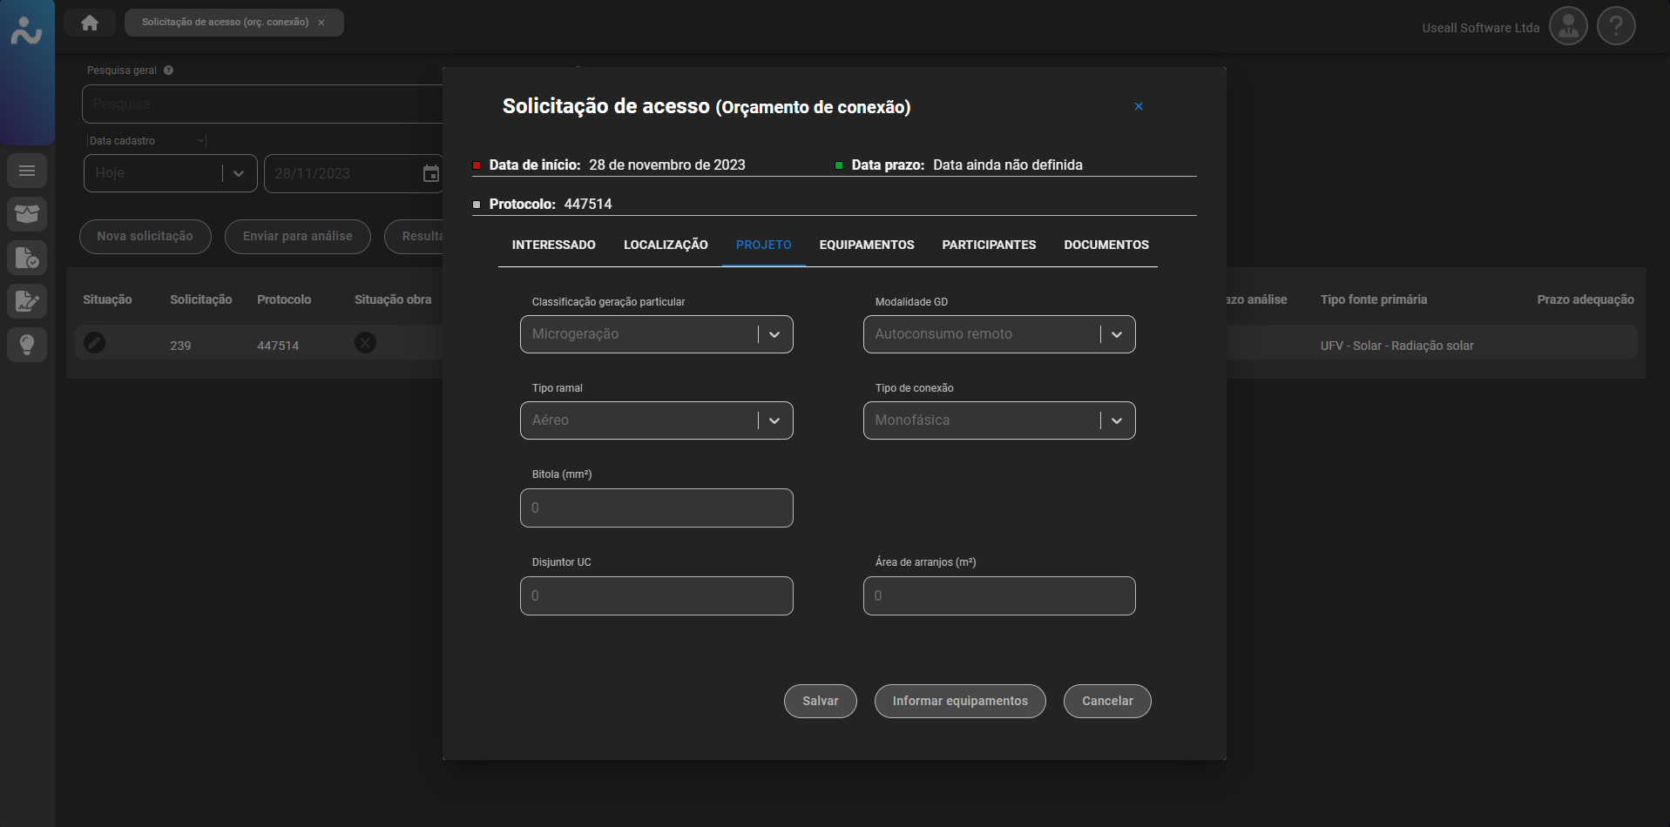
Task: Close the Solicitação de acesso dialog
Action: point(1139,106)
